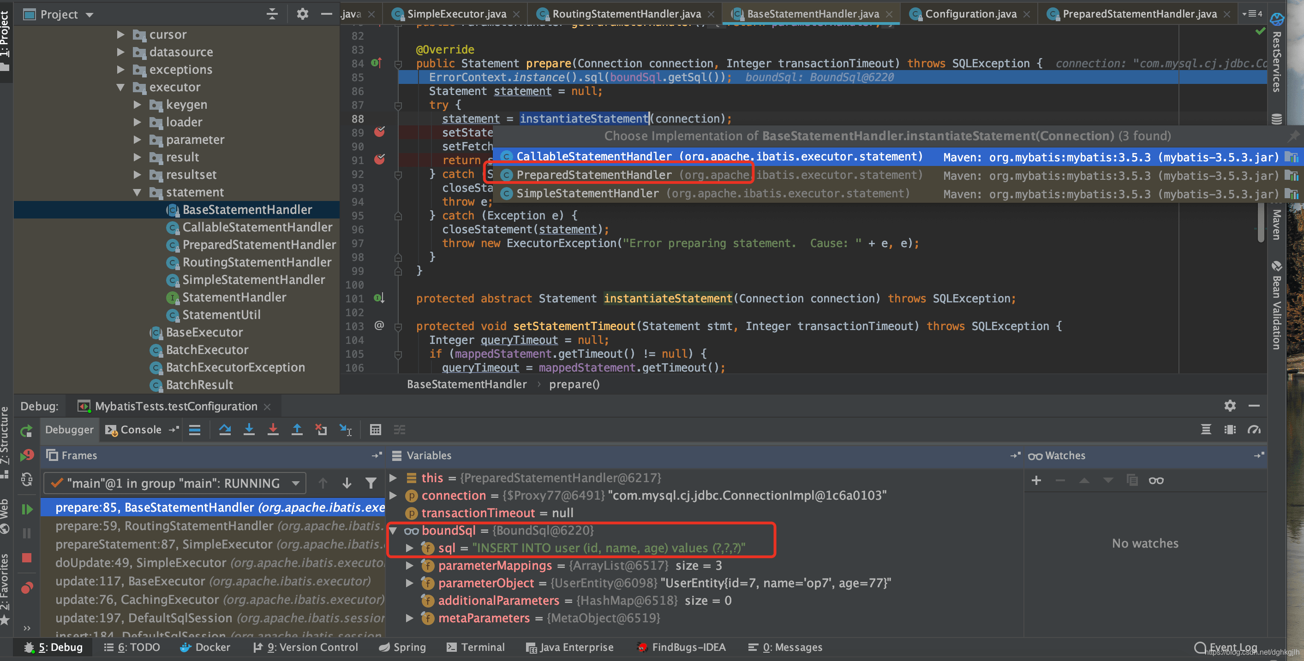Click the editor vertical scrollbar thumb
The image size is (1304, 661).
point(1261,223)
